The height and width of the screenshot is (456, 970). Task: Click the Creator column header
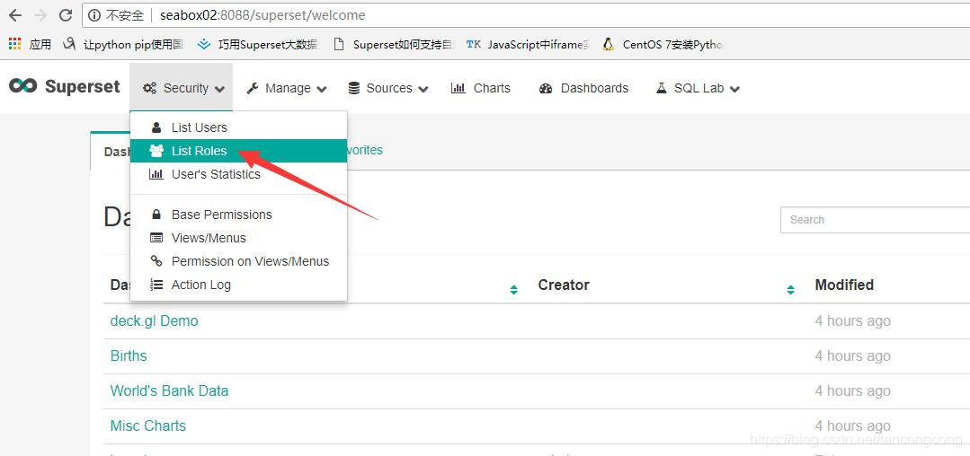[x=564, y=285]
